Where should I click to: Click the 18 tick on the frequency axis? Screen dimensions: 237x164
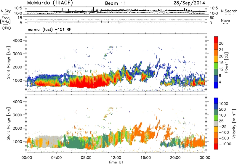20,18
